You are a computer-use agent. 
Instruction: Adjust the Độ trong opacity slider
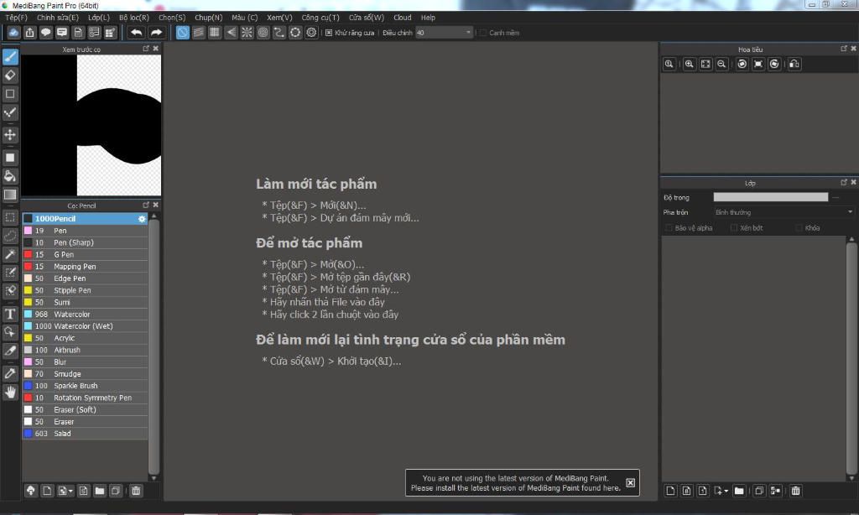[771, 197]
